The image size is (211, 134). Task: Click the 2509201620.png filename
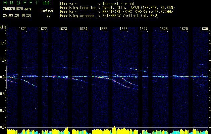(17, 9)
